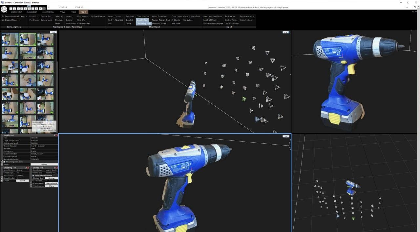Switch to the MESH MODEL tab
This screenshot has height=232, width=420.
click(x=48, y=12)
